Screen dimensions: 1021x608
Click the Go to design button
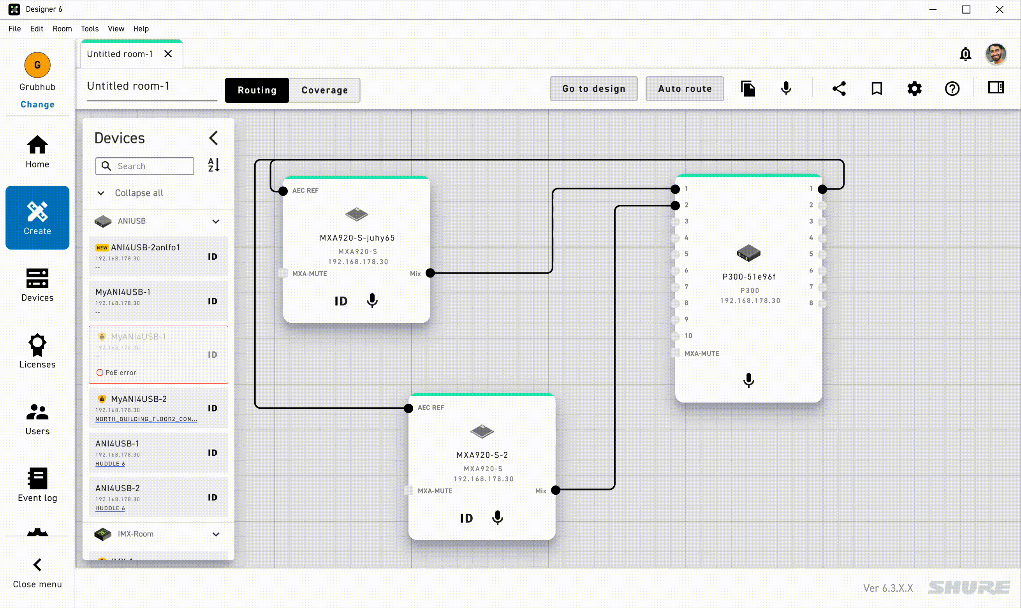(593, 88)
